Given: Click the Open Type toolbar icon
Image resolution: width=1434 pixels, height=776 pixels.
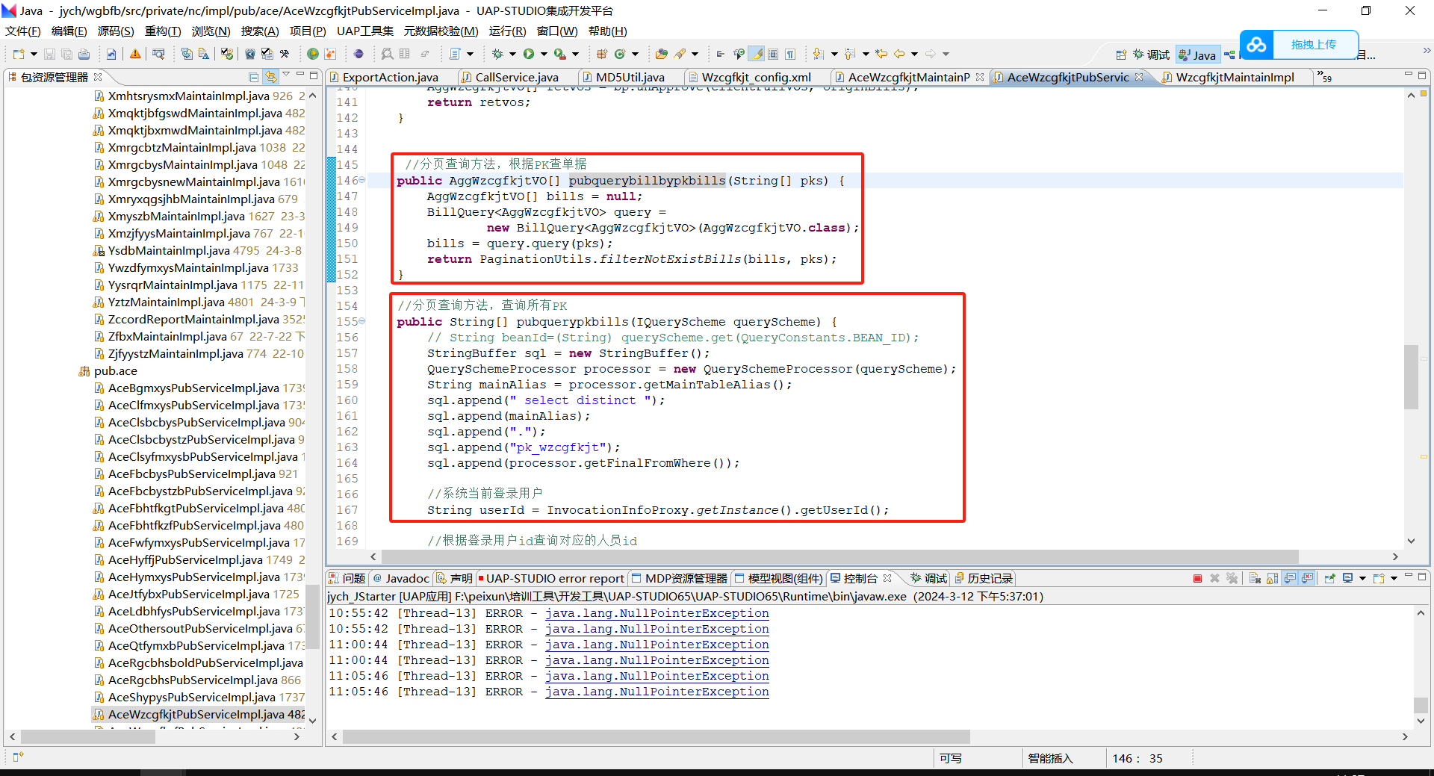Looking at the screenshot, I should pyautogui.click(x=661, y=54).
